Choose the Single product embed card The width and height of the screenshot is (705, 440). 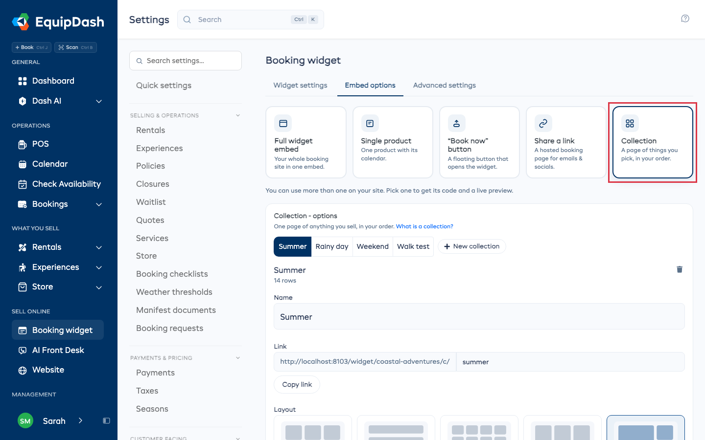393,142
